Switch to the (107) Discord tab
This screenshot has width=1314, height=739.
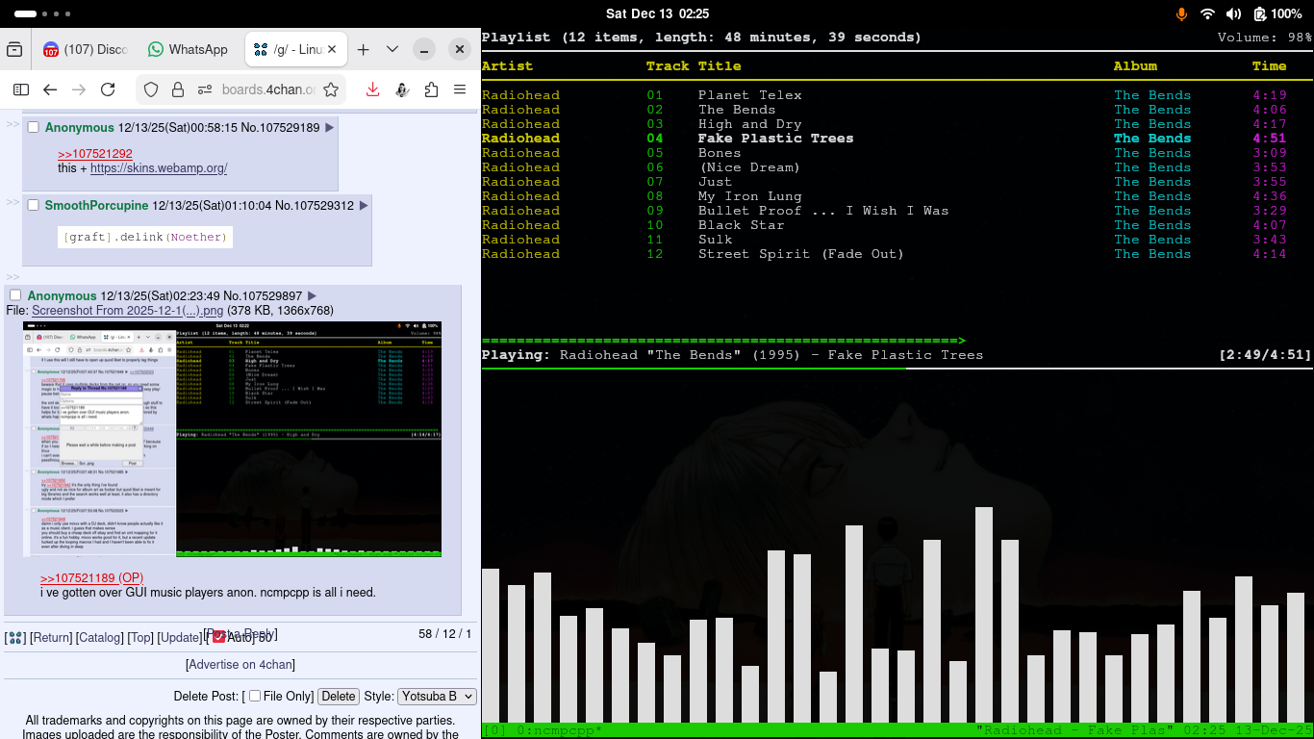pyautogui.click(x=85, y=50)
